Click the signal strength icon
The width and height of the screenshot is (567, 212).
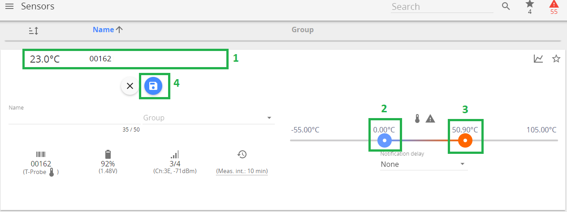tap(175, 154)
